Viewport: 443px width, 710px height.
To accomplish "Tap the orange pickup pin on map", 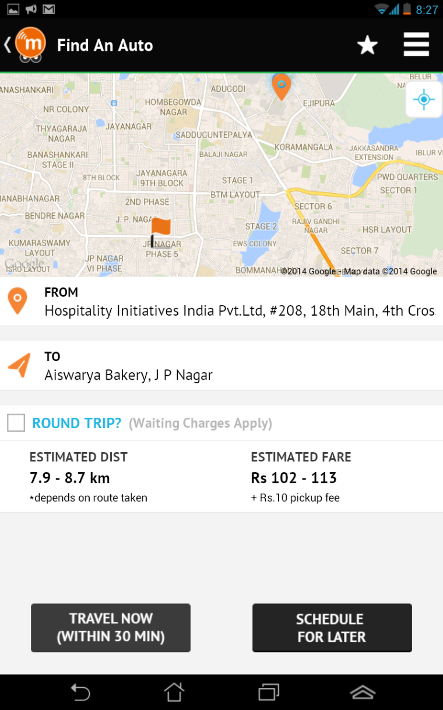I will [282, 86].
